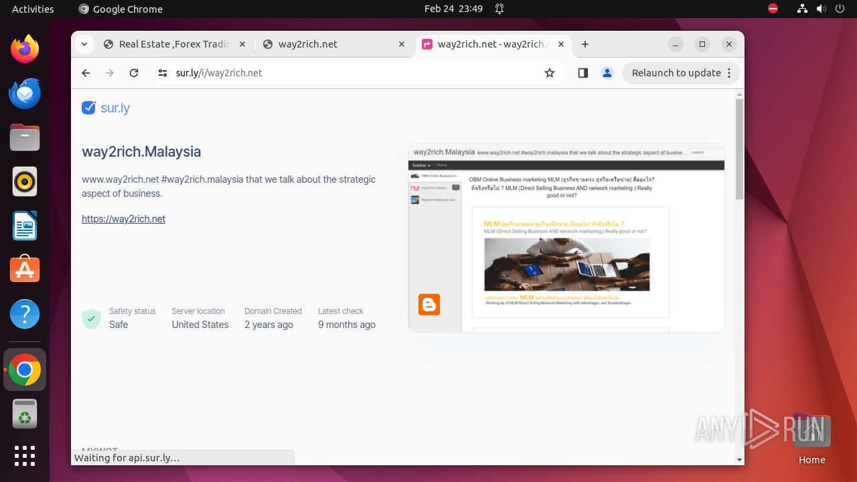Click the scrollbar down arrow
The width and height of the screenshot is (857, 482).
(x=739, y=460)
